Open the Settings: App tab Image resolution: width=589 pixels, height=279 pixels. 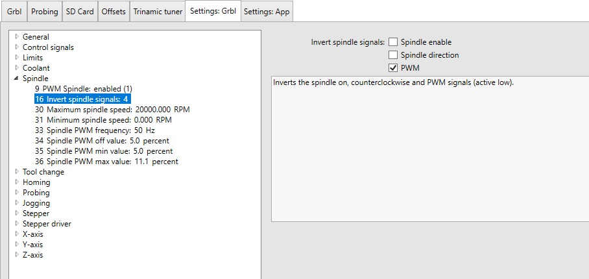(267, 12)
